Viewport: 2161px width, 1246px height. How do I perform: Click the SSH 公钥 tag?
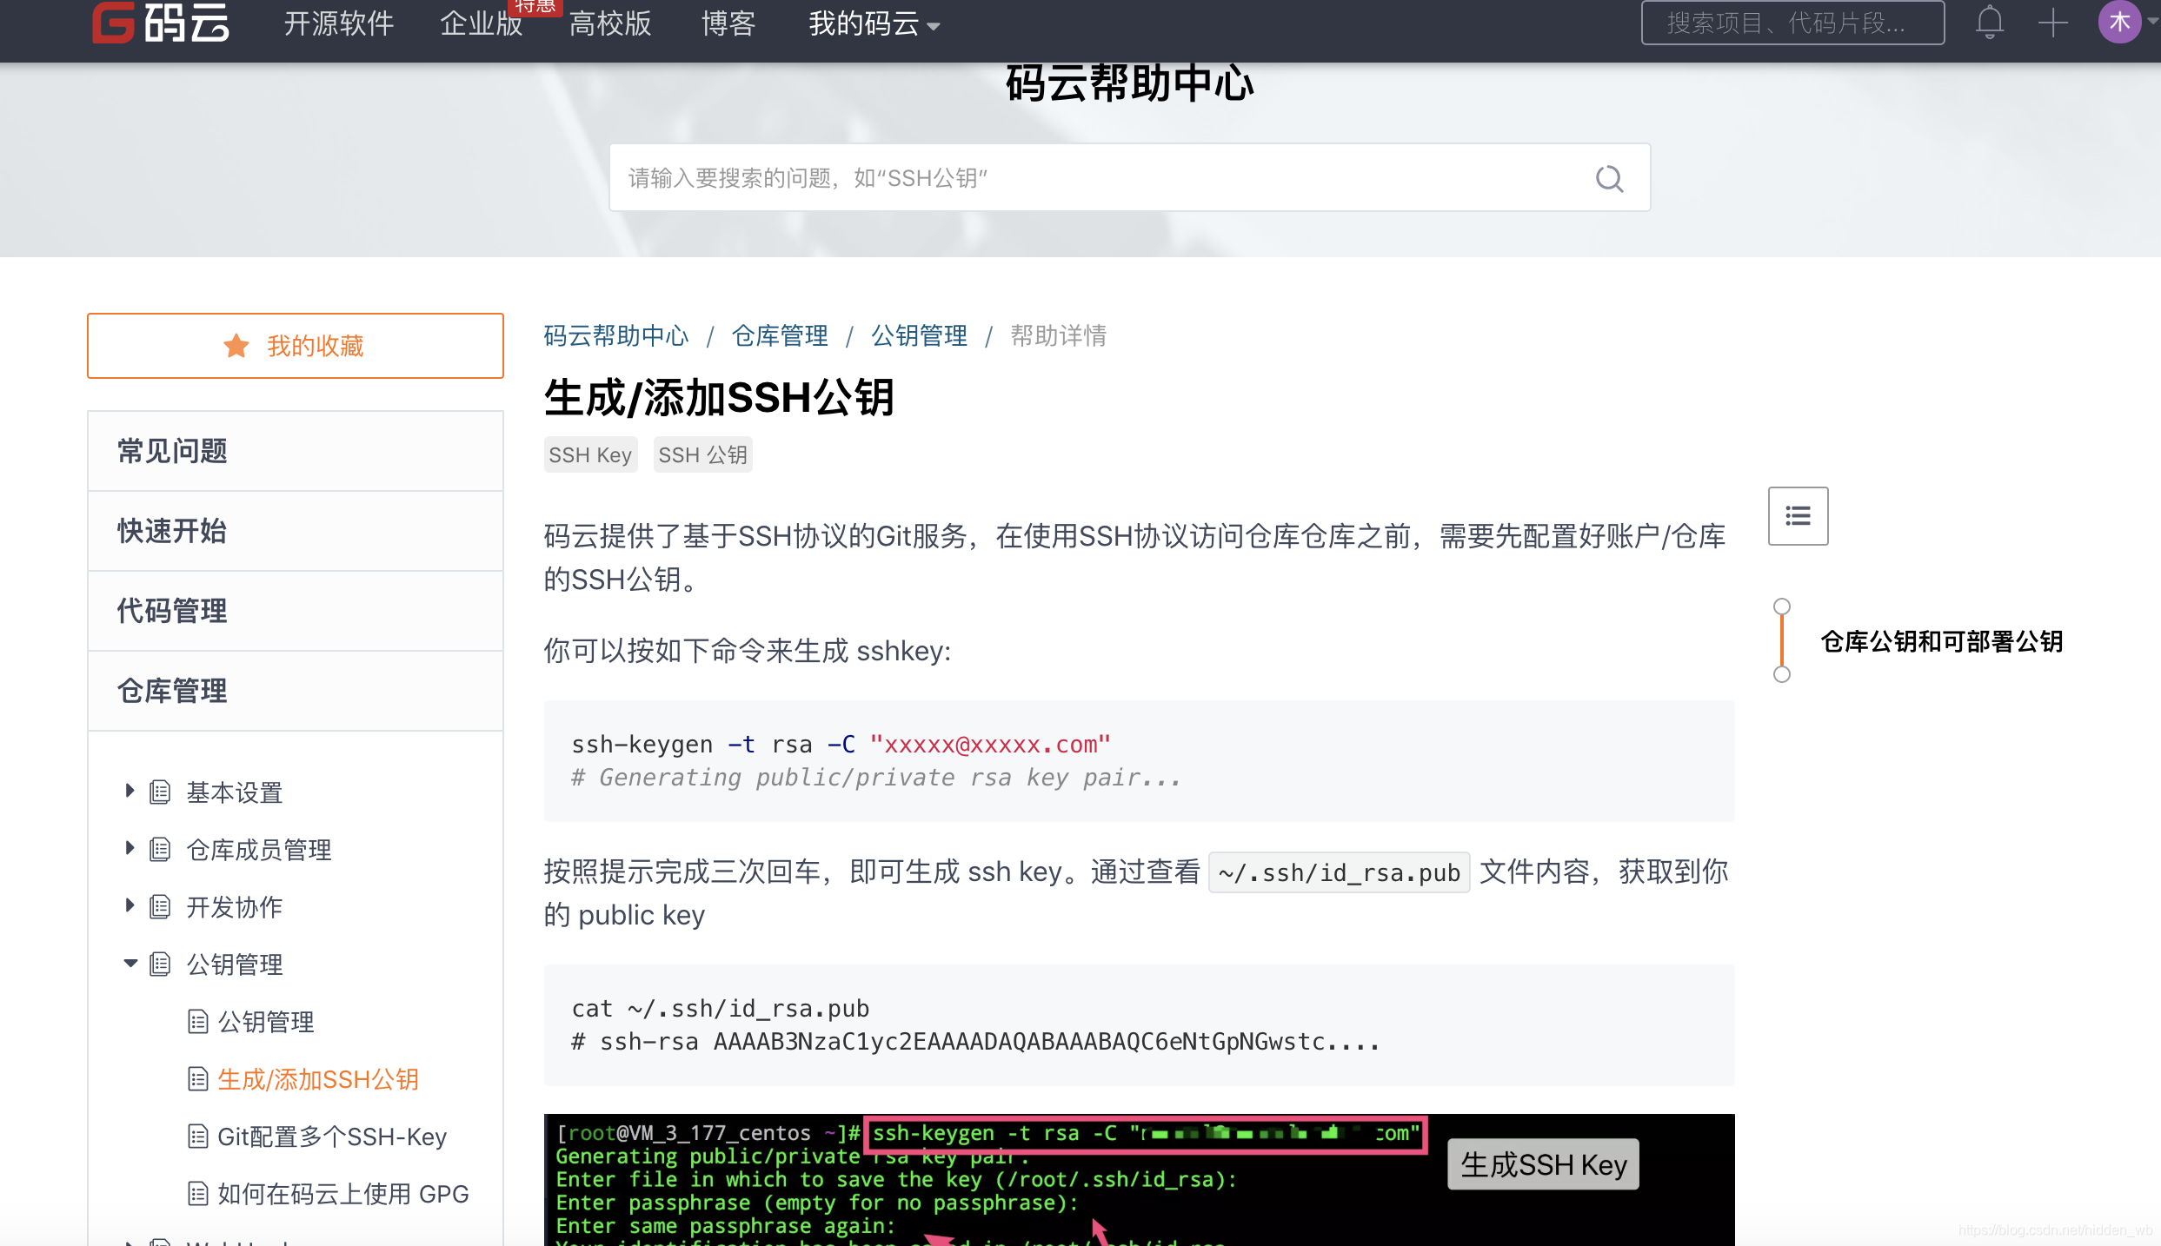(x=702, y=454)
